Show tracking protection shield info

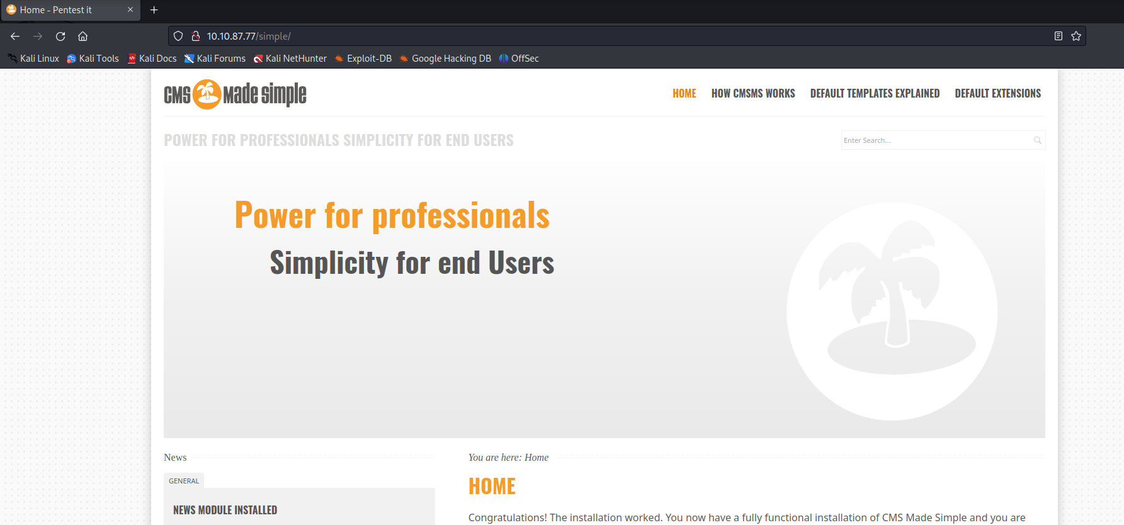178,37
